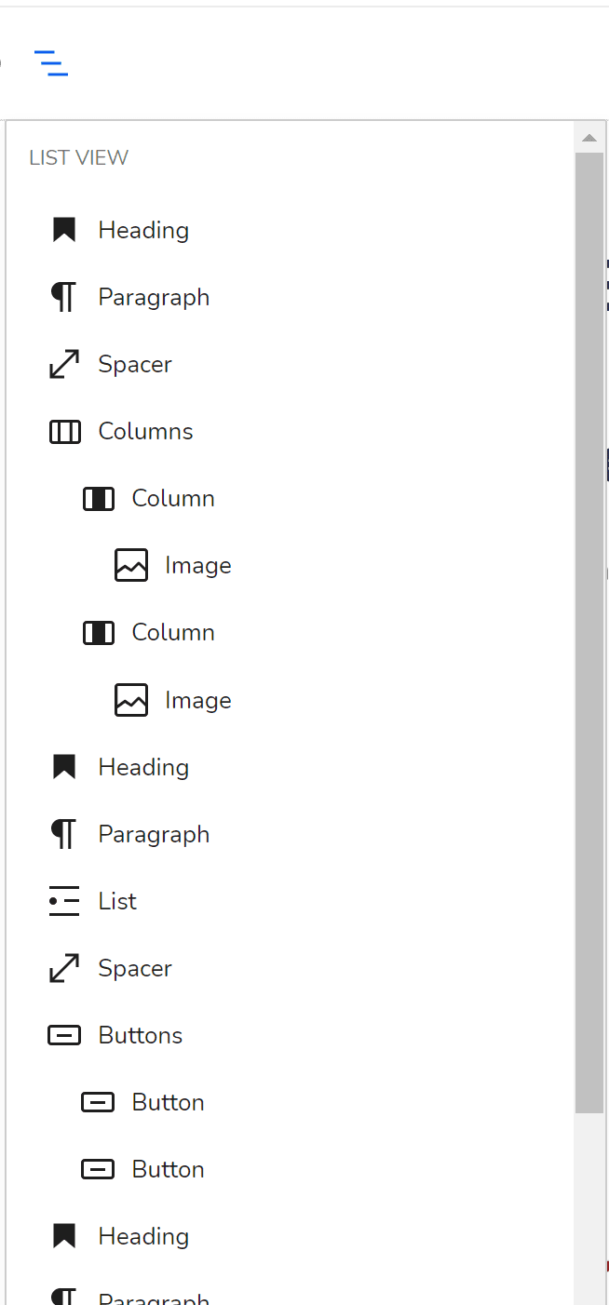Select the List block label

click(x=117, y=901)
